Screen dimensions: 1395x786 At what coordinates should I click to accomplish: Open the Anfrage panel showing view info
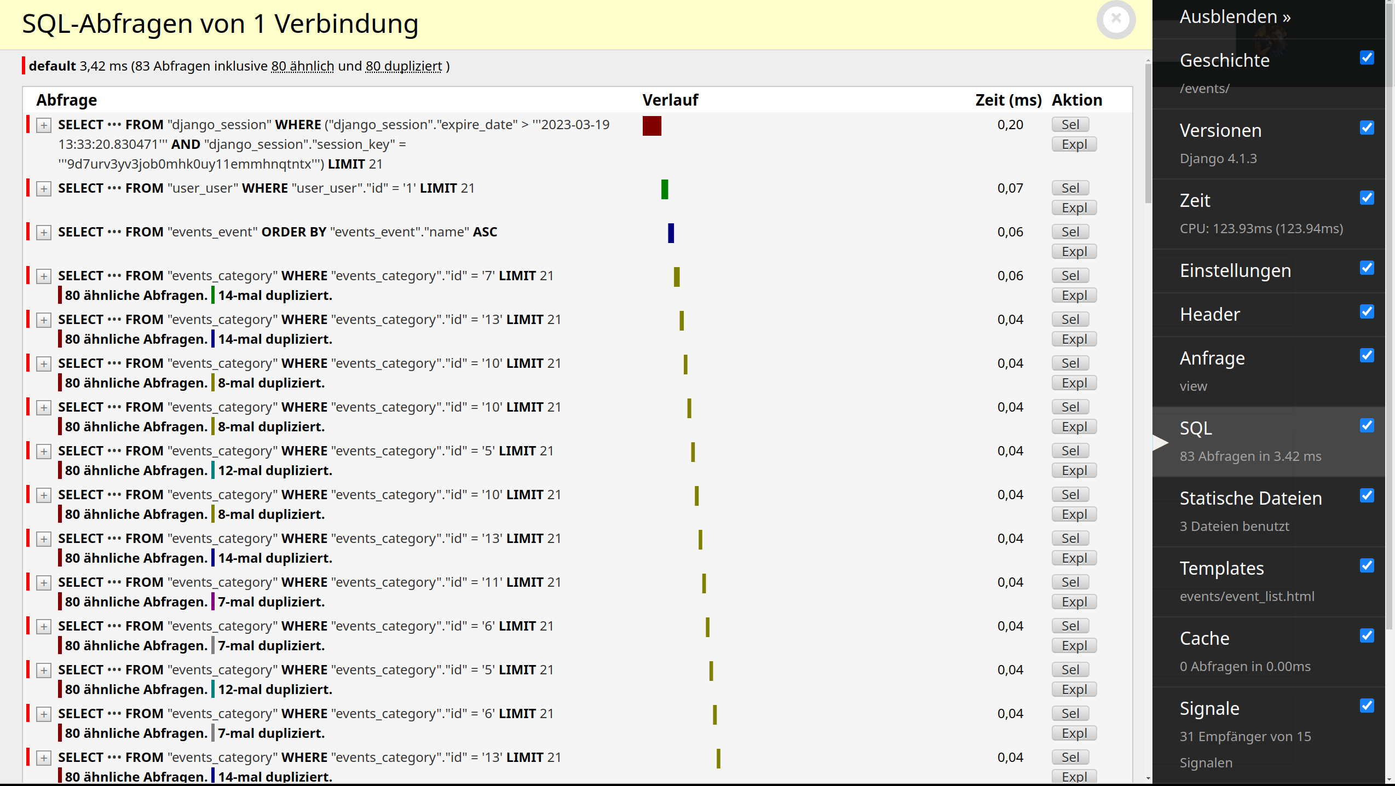coord(1212,359)
